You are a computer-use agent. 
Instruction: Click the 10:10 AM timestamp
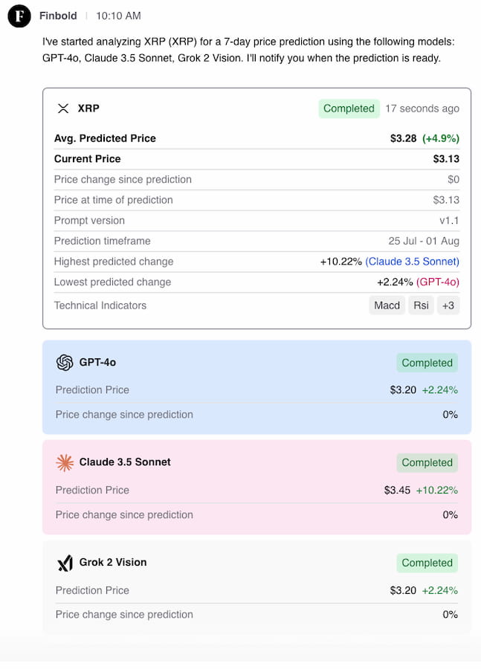pyautogui.click(x=118, y=16)
